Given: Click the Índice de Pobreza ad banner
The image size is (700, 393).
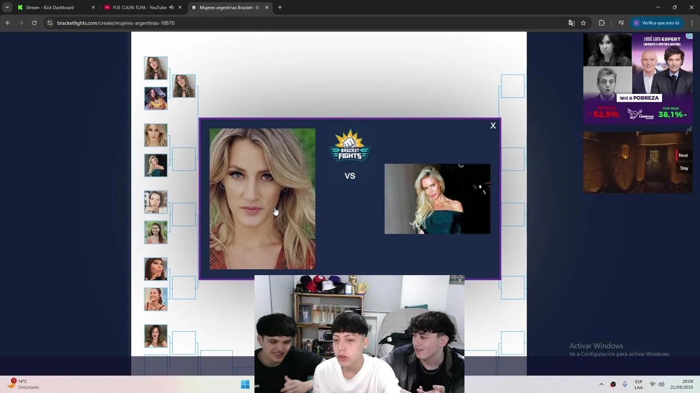Looking at the screenshot, I should click(638, 79).
